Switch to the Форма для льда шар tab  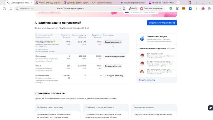tap(48, 3)
